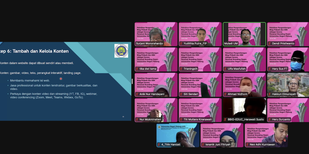Select Surjani Wonorahardjo's video tile
This screenshot has width=309, height=154.
(x=156, y=33)
